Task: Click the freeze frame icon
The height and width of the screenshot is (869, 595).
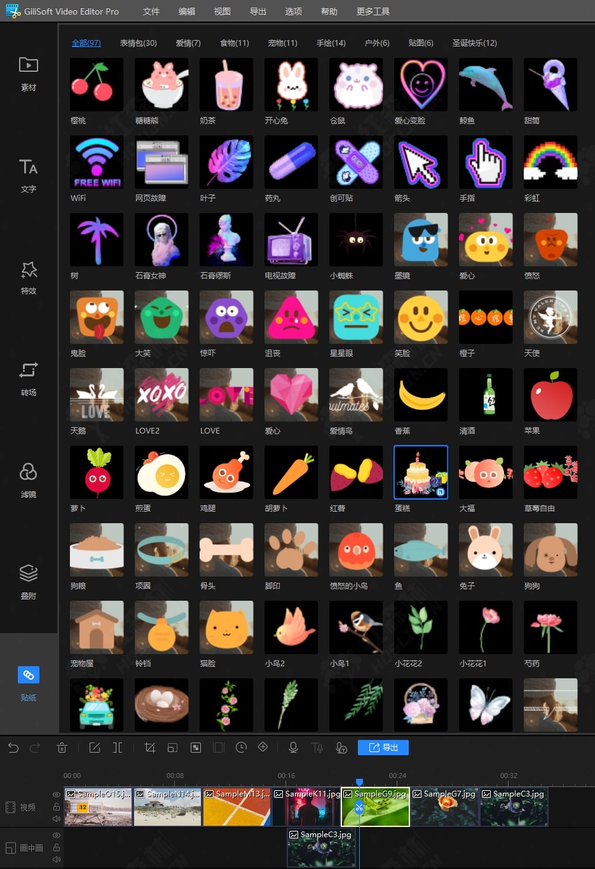Action: [219, 748]
